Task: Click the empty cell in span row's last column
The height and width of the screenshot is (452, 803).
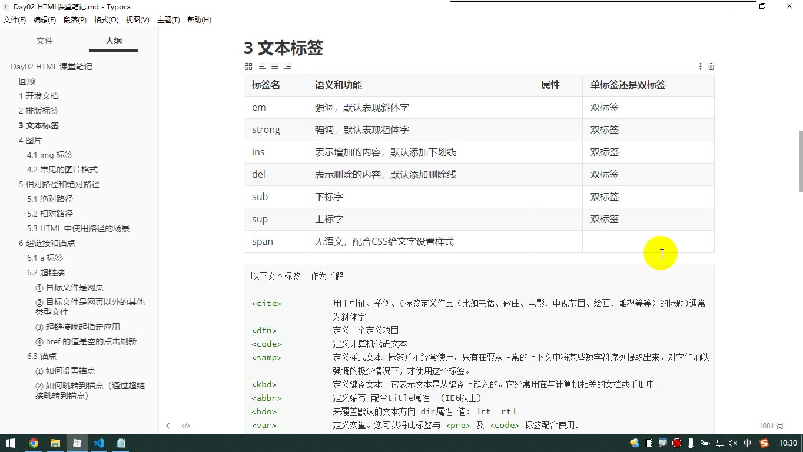Action: 648,241
